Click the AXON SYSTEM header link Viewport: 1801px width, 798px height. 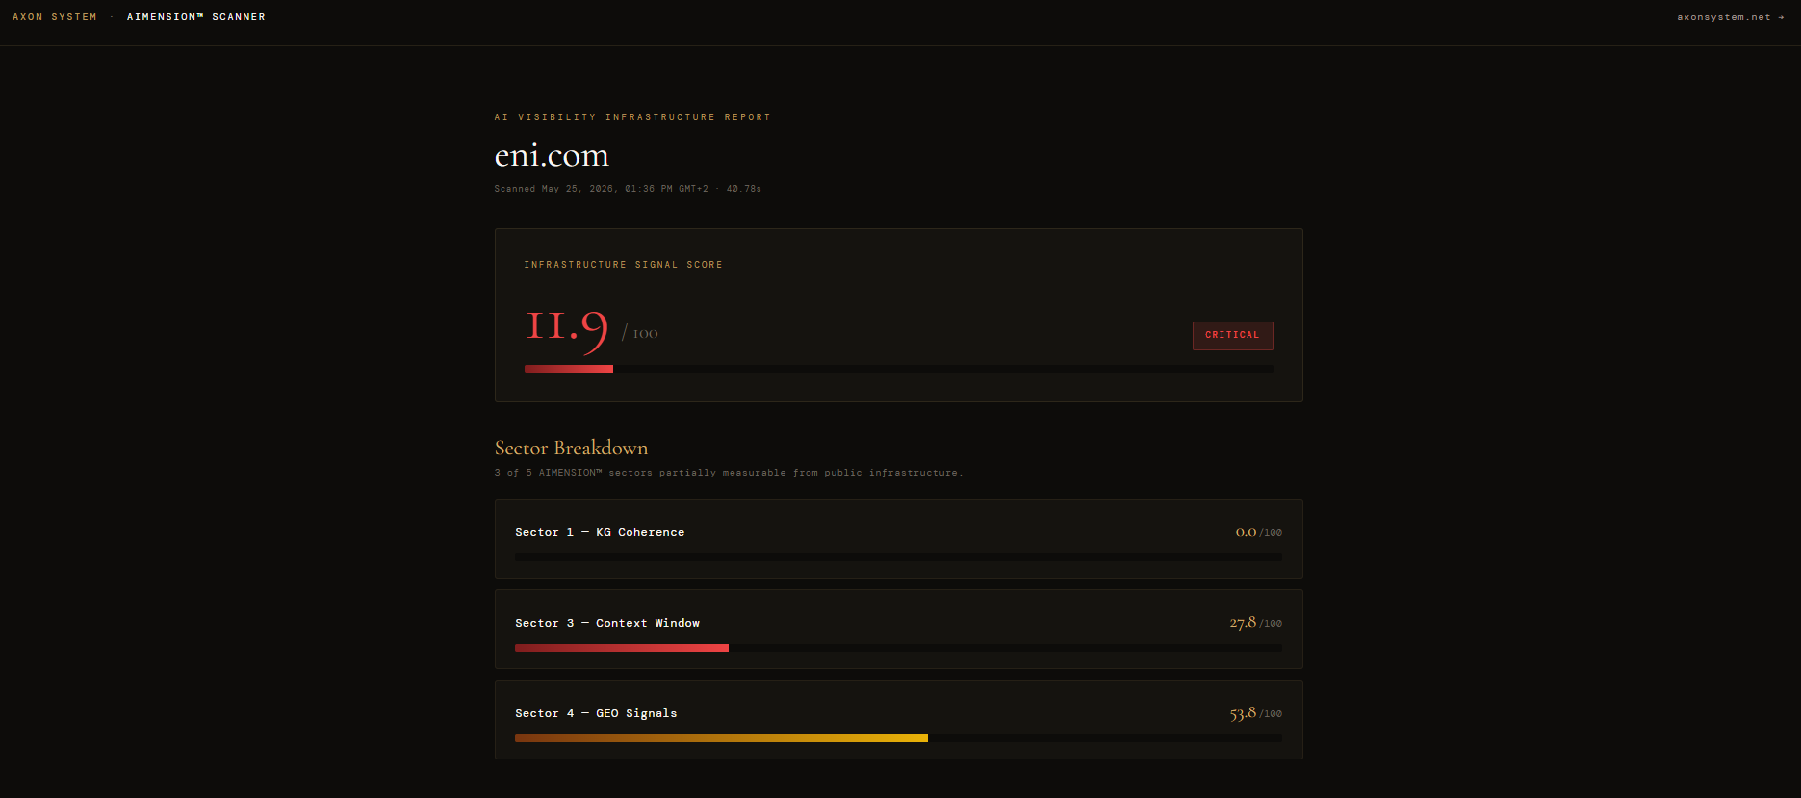55,17
